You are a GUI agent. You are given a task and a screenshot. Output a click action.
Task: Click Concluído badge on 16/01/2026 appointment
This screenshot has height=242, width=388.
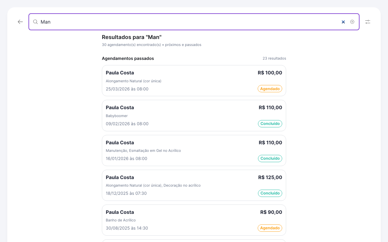tap(270, 159)
